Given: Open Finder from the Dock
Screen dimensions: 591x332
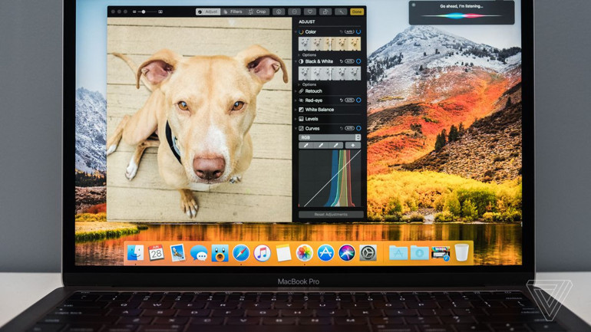Looking at the screenshot, I should (135, 252).
